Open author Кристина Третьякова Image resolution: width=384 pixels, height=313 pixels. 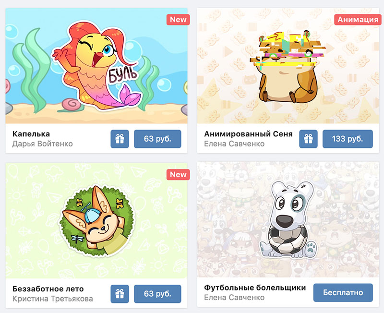53,299
